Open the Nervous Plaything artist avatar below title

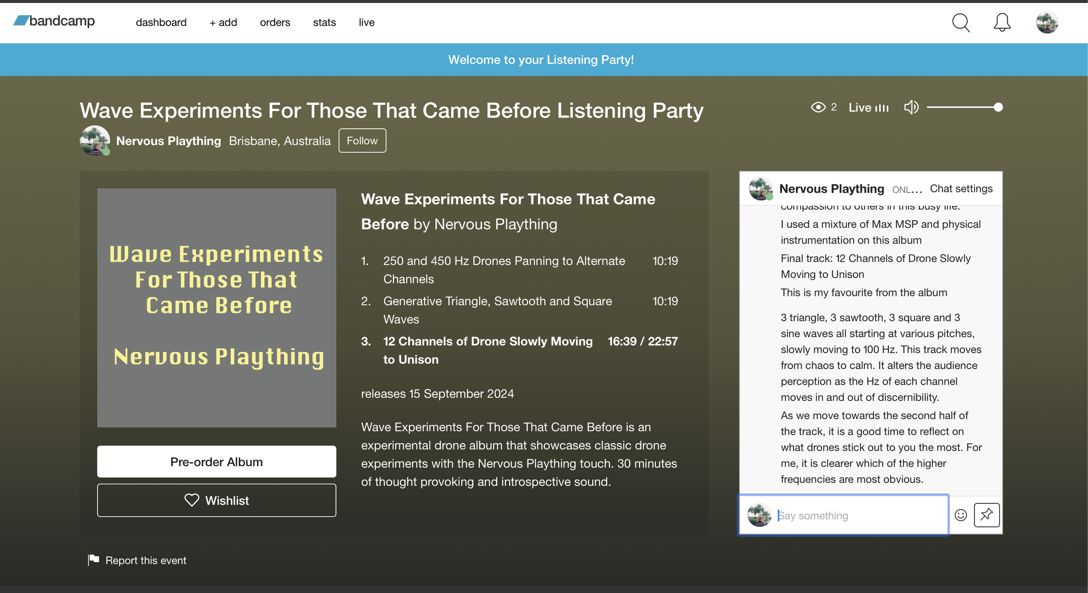(x=95, y=141)
